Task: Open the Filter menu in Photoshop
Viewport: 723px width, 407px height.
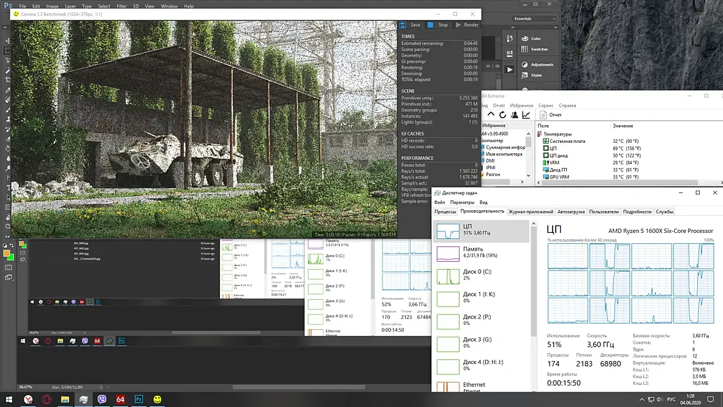Action: [x=121, y=7]
